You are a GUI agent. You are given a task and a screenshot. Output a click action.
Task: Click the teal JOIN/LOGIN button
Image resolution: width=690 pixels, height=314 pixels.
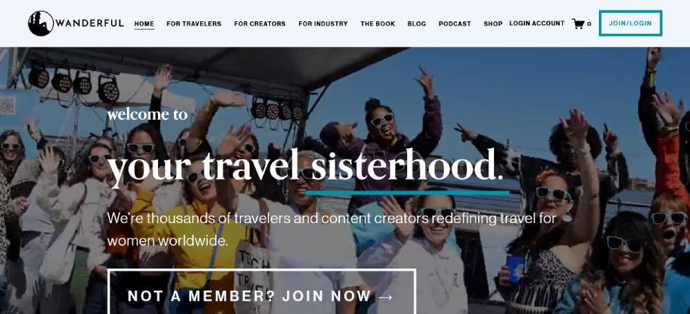630,23
